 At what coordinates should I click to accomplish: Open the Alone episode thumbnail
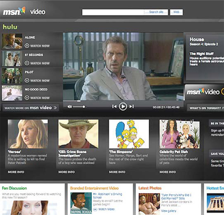pyautogui.click(x=12, y=41)
